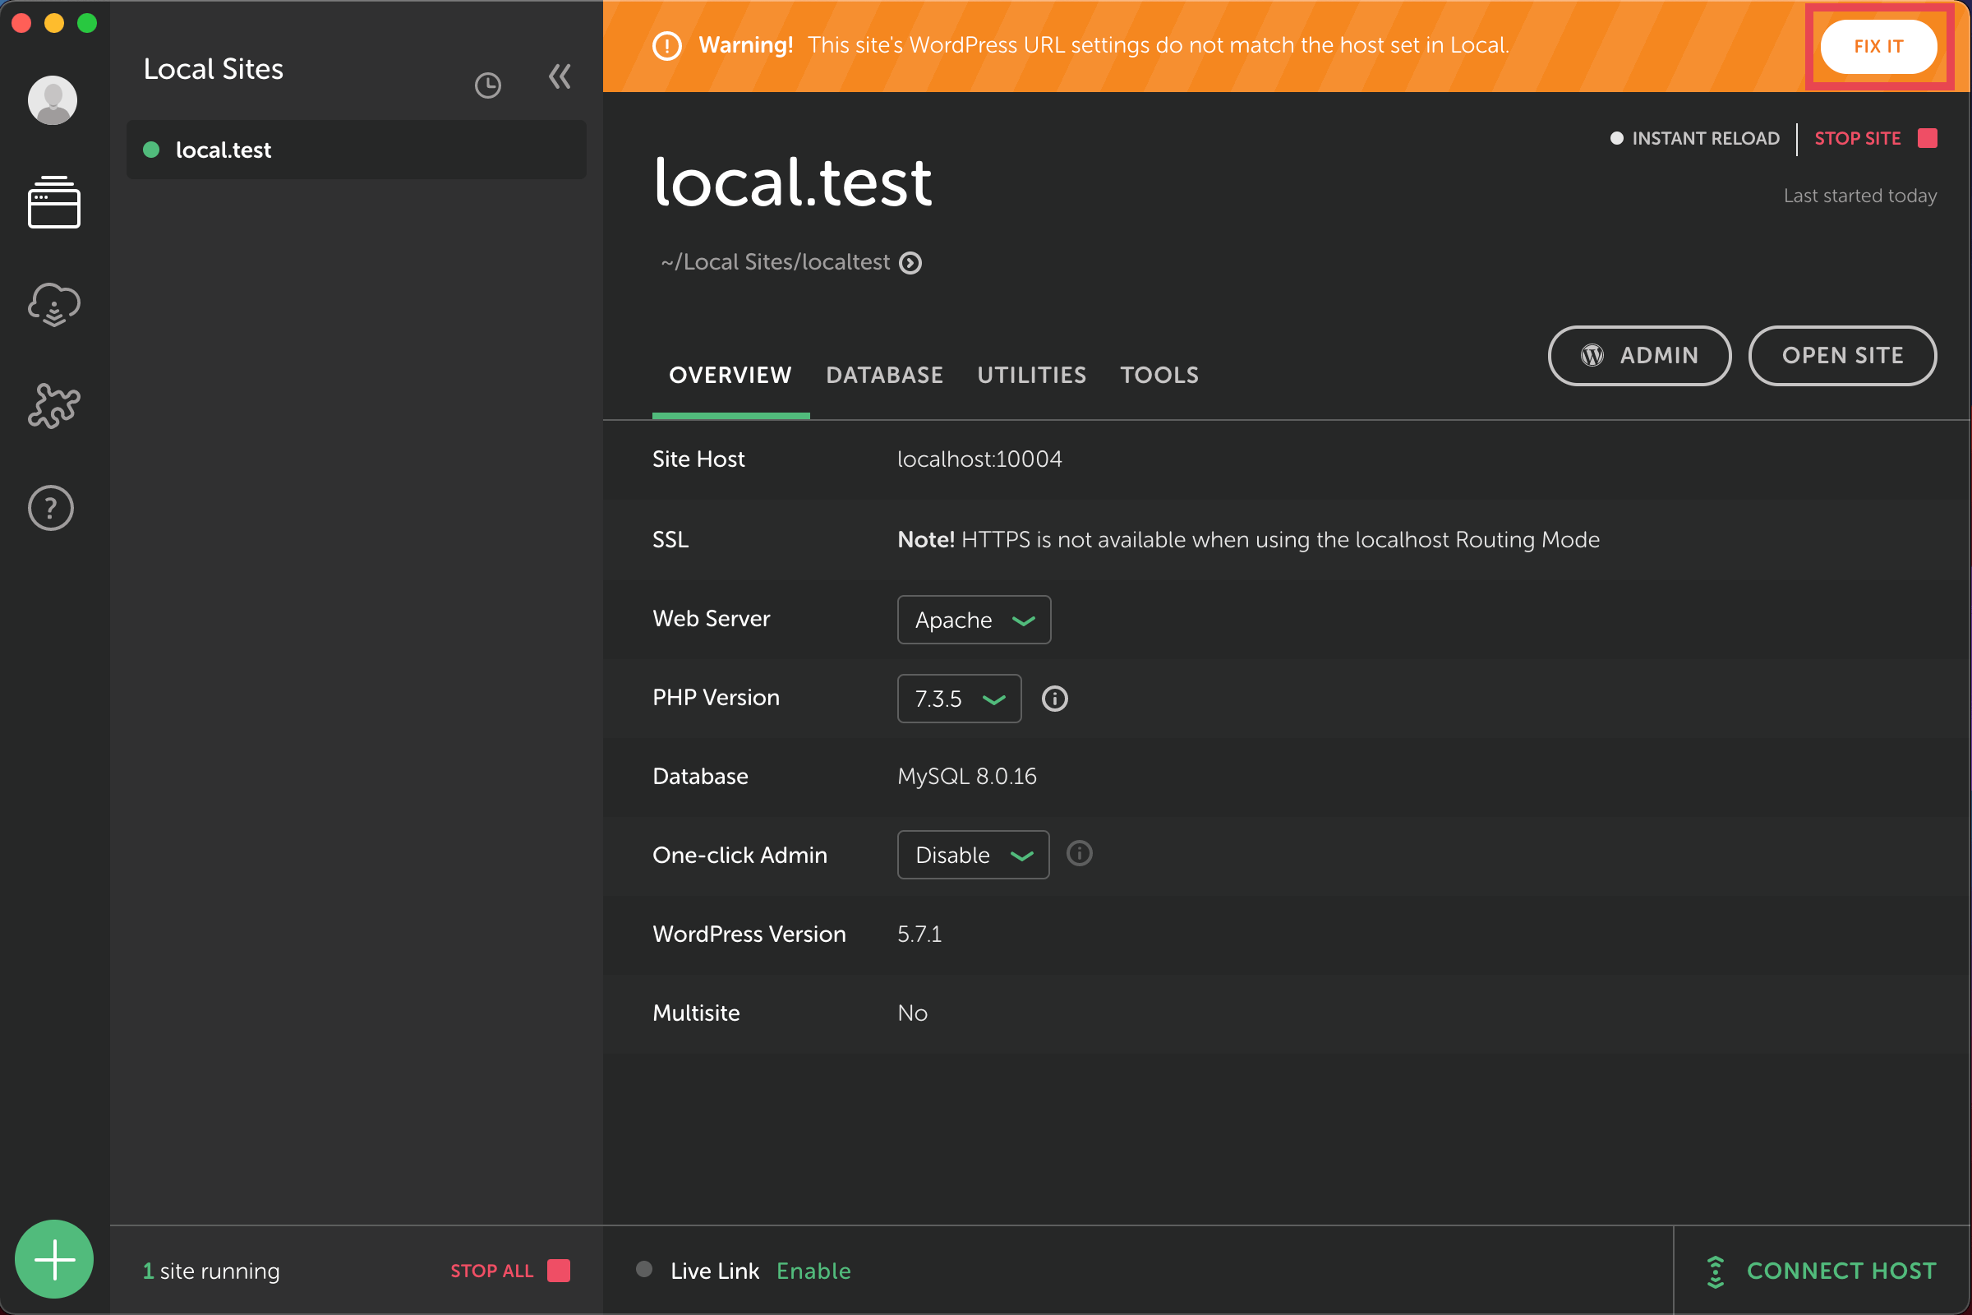Click the warning exclamation icon
Screen dimensions: 1972x1315
click(666, 45)
